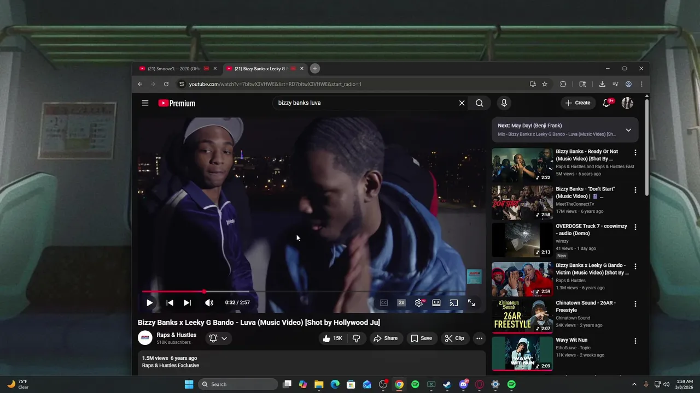The width and height of the screenshot is (700, 393).
Task: Close the Smoove'L – 2020 tab
Action: 215,69
